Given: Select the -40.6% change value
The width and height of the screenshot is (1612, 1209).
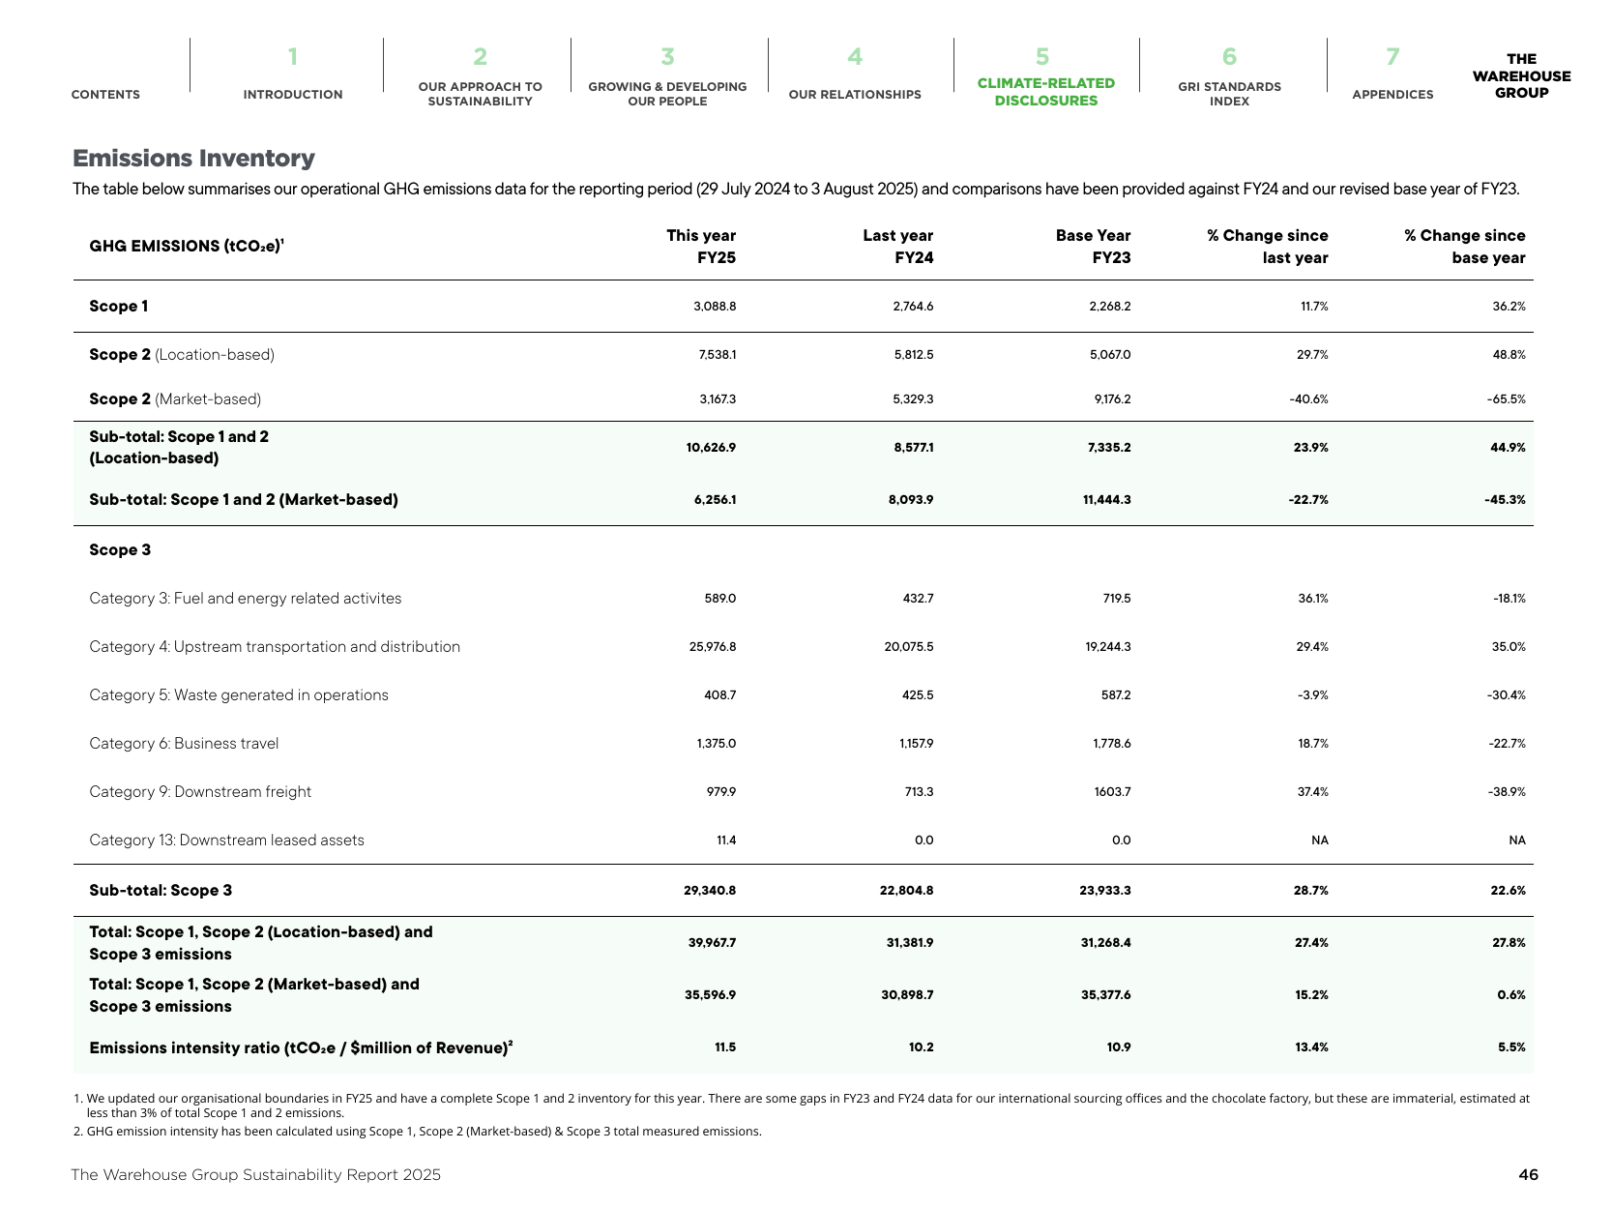Looking at the screenshot, I should (x=1308, y=399).
